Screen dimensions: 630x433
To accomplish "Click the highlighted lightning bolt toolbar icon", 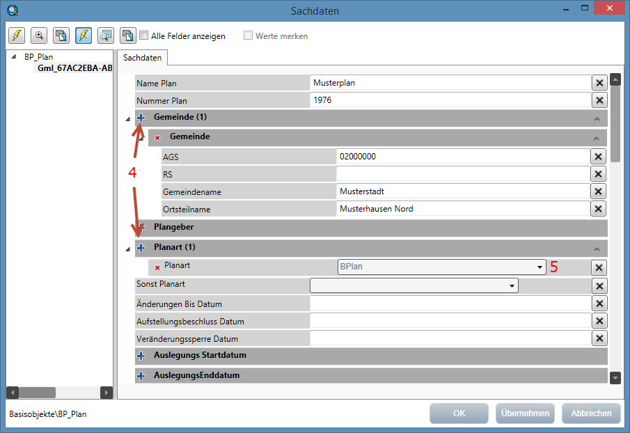I will point(83,36).
